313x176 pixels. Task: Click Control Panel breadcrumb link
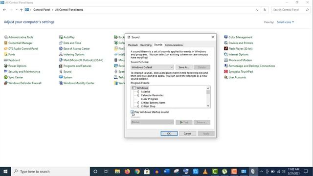tap(42, 10)
